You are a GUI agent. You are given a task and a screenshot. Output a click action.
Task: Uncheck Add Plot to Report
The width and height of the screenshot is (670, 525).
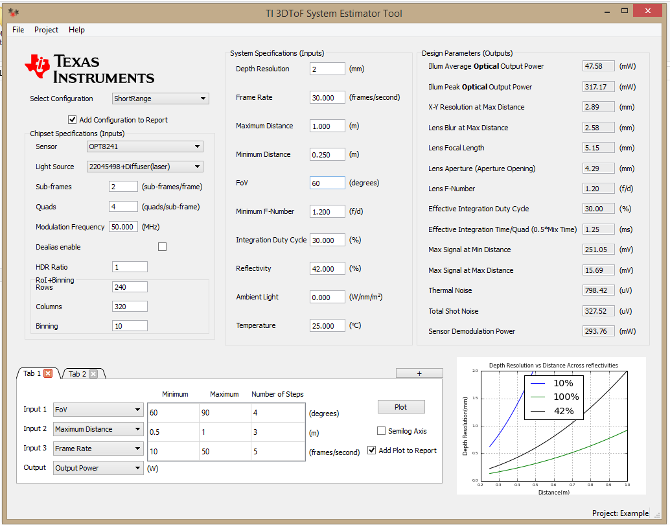pyautogui.click(x=372, y=450)
